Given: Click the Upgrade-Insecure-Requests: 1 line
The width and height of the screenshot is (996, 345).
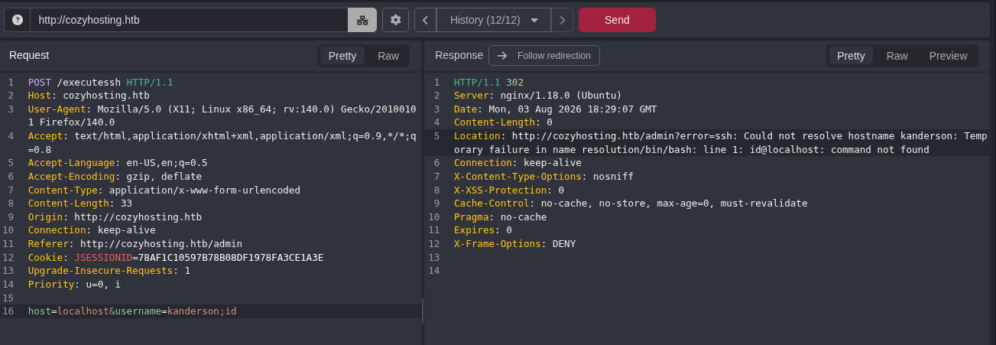Looking at the screenshot, I should click(x=109, y=271).
